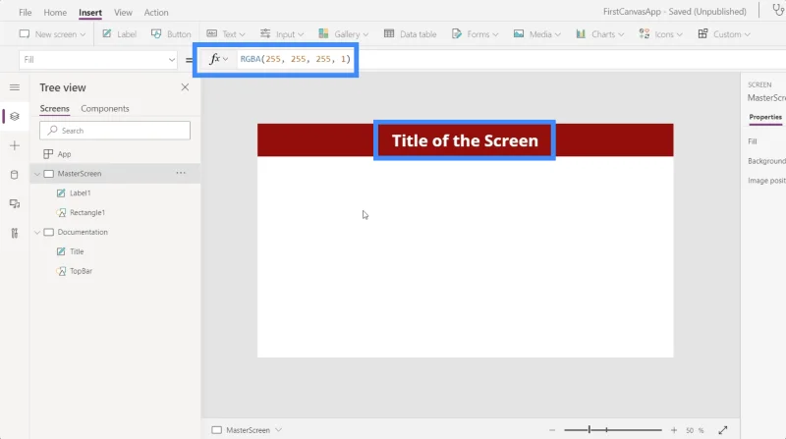
Task: Switch to the Components tab
Action: pyautogui.click(x=105, y=109)
